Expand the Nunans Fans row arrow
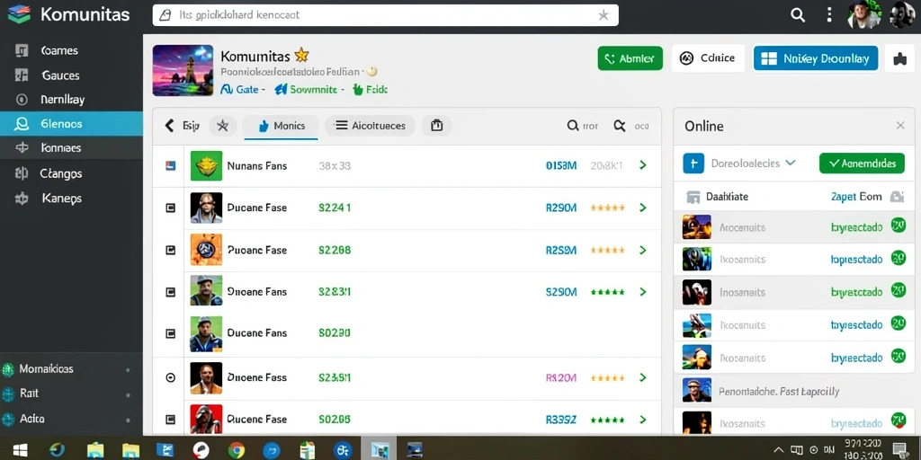 click(642, 165)
